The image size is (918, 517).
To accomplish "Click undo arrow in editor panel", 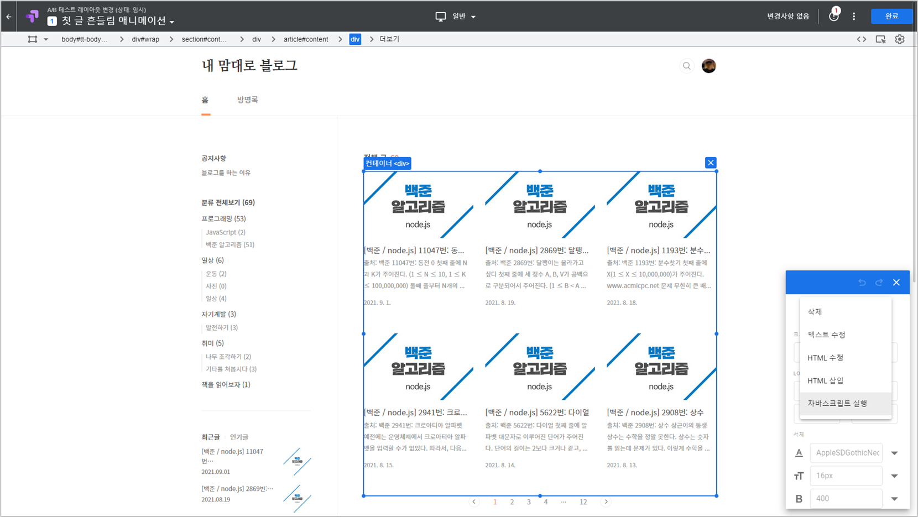I will 862,283.
